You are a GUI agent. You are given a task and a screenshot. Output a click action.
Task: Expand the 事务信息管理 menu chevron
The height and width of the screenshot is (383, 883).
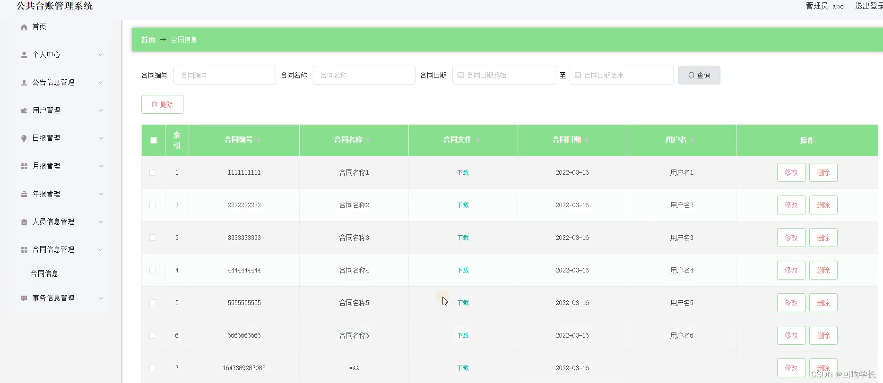coord(101,298)
